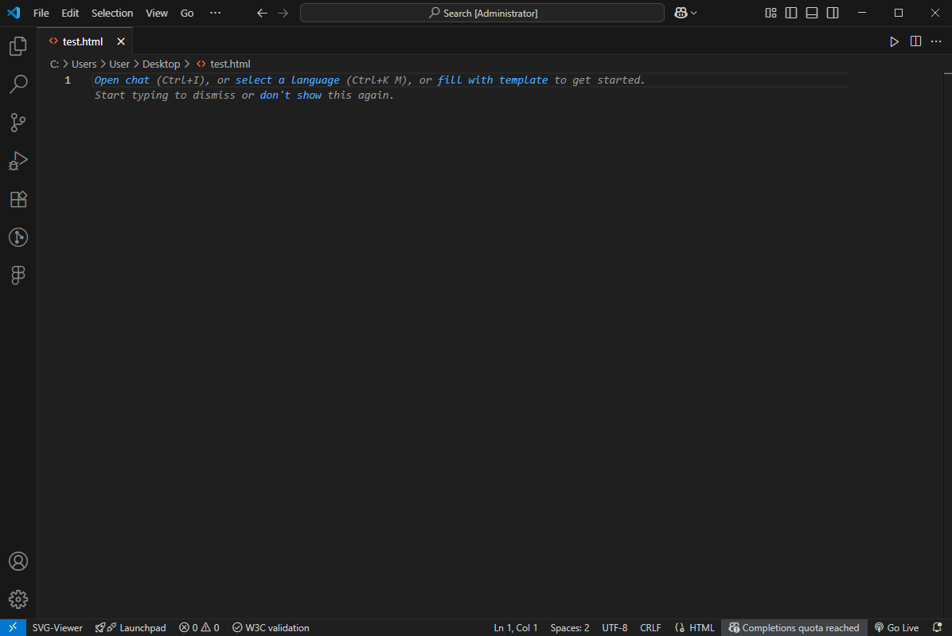The width and height of the screenshot is (952, 636).
Task: Open the Search view
Action: 18,84
